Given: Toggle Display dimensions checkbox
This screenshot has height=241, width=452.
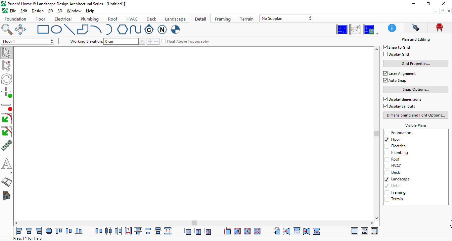Looking at the screenshot, I should pyautogui.click(x=385, y=99).
